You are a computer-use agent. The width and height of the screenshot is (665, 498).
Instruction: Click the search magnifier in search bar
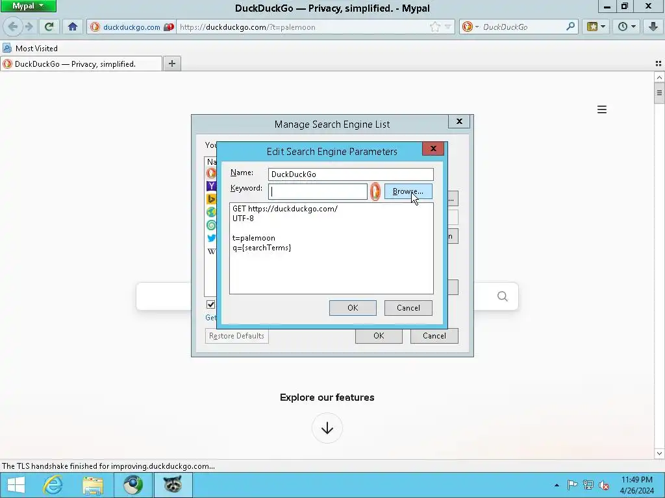point(570,27)
